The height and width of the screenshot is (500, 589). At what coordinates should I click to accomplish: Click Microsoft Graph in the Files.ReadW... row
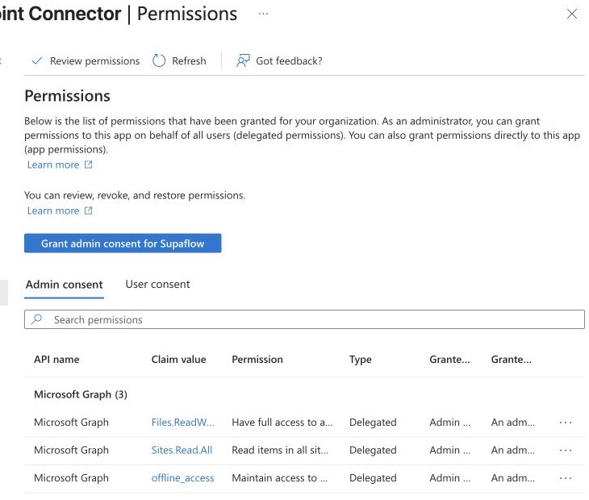71,423
